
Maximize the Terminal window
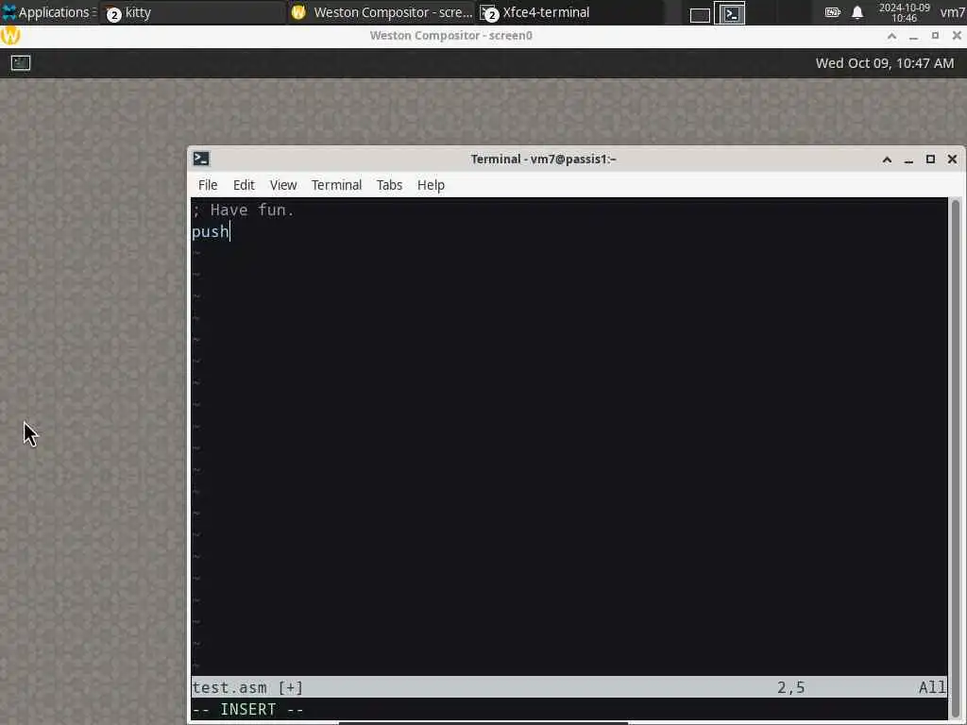930,159
